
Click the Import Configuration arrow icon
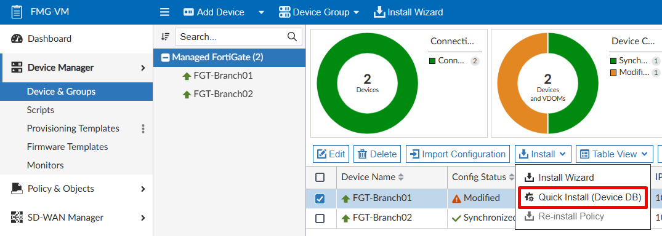(415, 154)
